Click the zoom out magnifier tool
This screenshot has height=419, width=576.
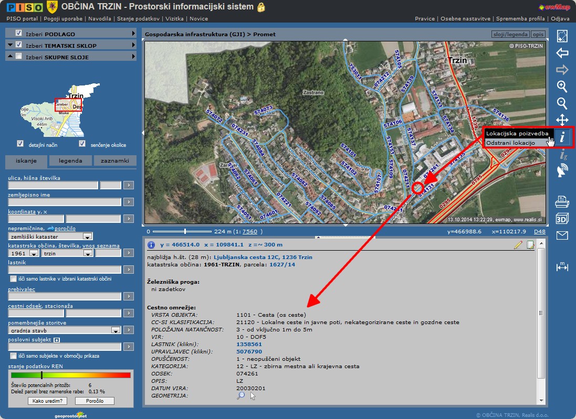pyautogui.click(x=562, y=103)
